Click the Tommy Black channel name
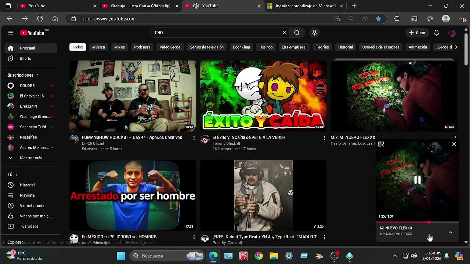 pyautogui.click(x=224, y=143)
